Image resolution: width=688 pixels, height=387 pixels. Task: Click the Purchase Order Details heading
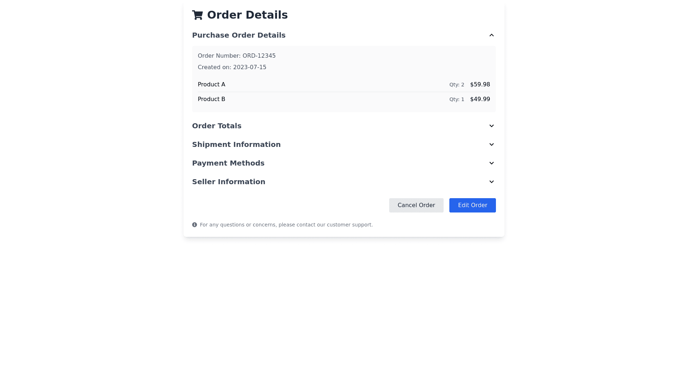pos(239,35)
